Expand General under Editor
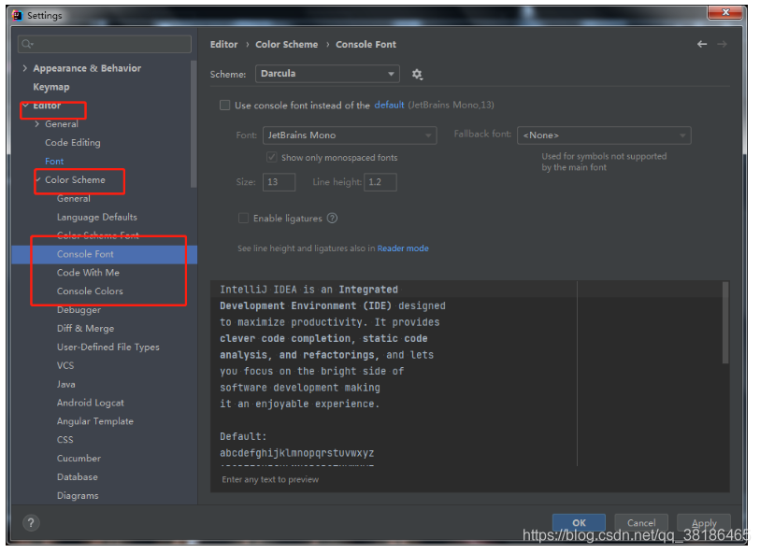 [37, 124]
